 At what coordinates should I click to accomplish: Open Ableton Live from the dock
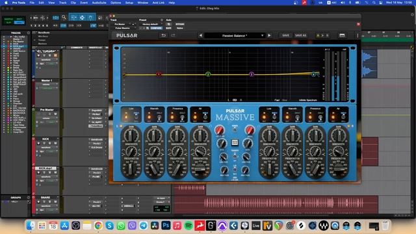tap(256, 226)
